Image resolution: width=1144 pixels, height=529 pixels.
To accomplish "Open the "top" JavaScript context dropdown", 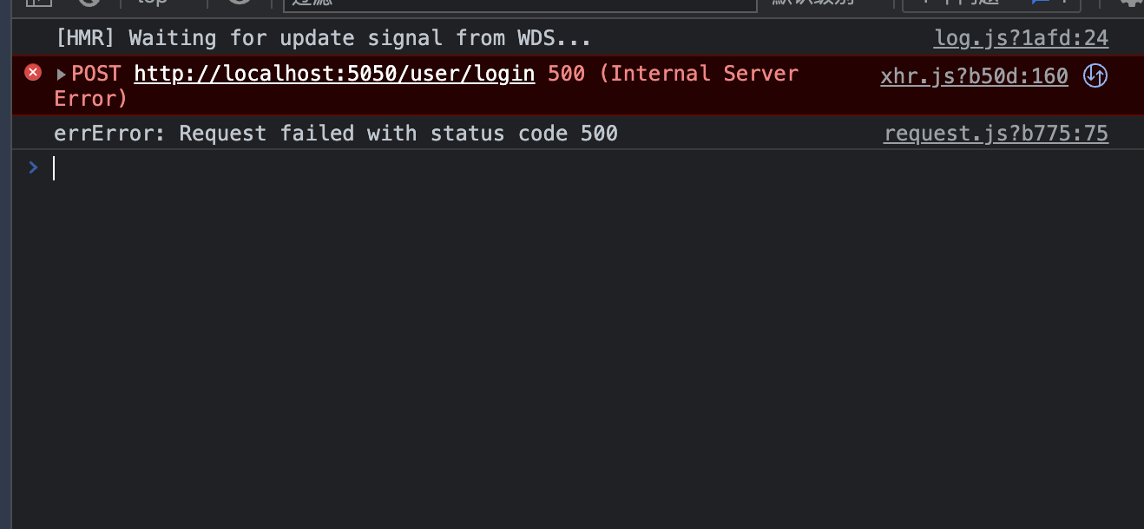I will (x=162, y=3).
